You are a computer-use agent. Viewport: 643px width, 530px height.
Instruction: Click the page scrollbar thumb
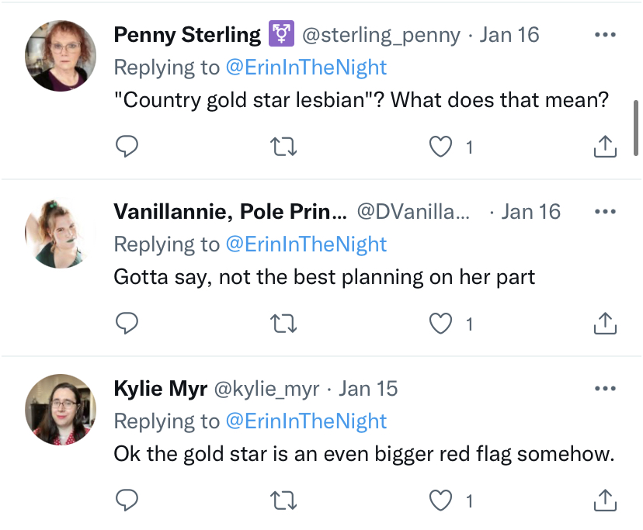pyautogui.click(x=636, y=128)
